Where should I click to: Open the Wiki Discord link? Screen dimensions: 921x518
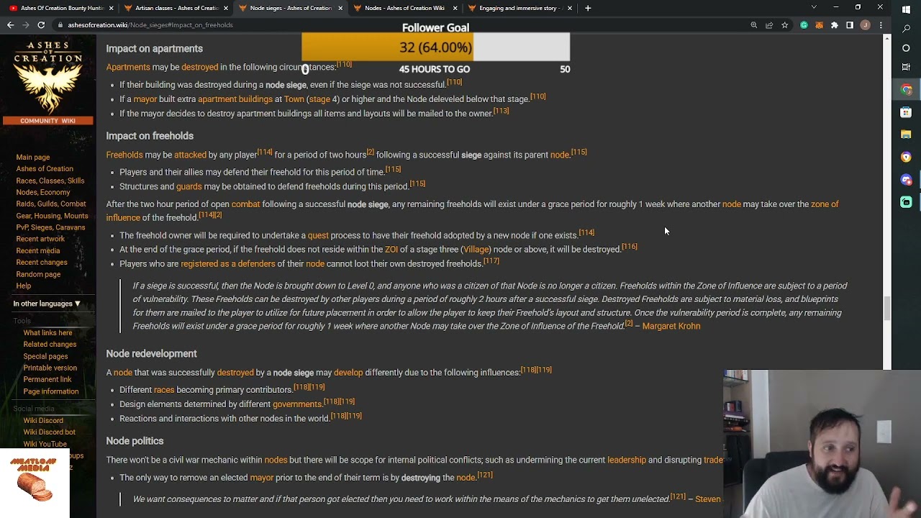click(x=43, y=420)
